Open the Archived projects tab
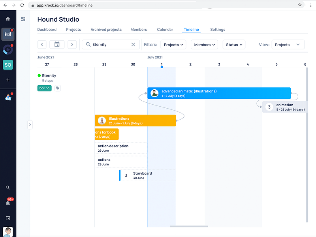Screen dimensions: 316x237 (x=106, y=29)
